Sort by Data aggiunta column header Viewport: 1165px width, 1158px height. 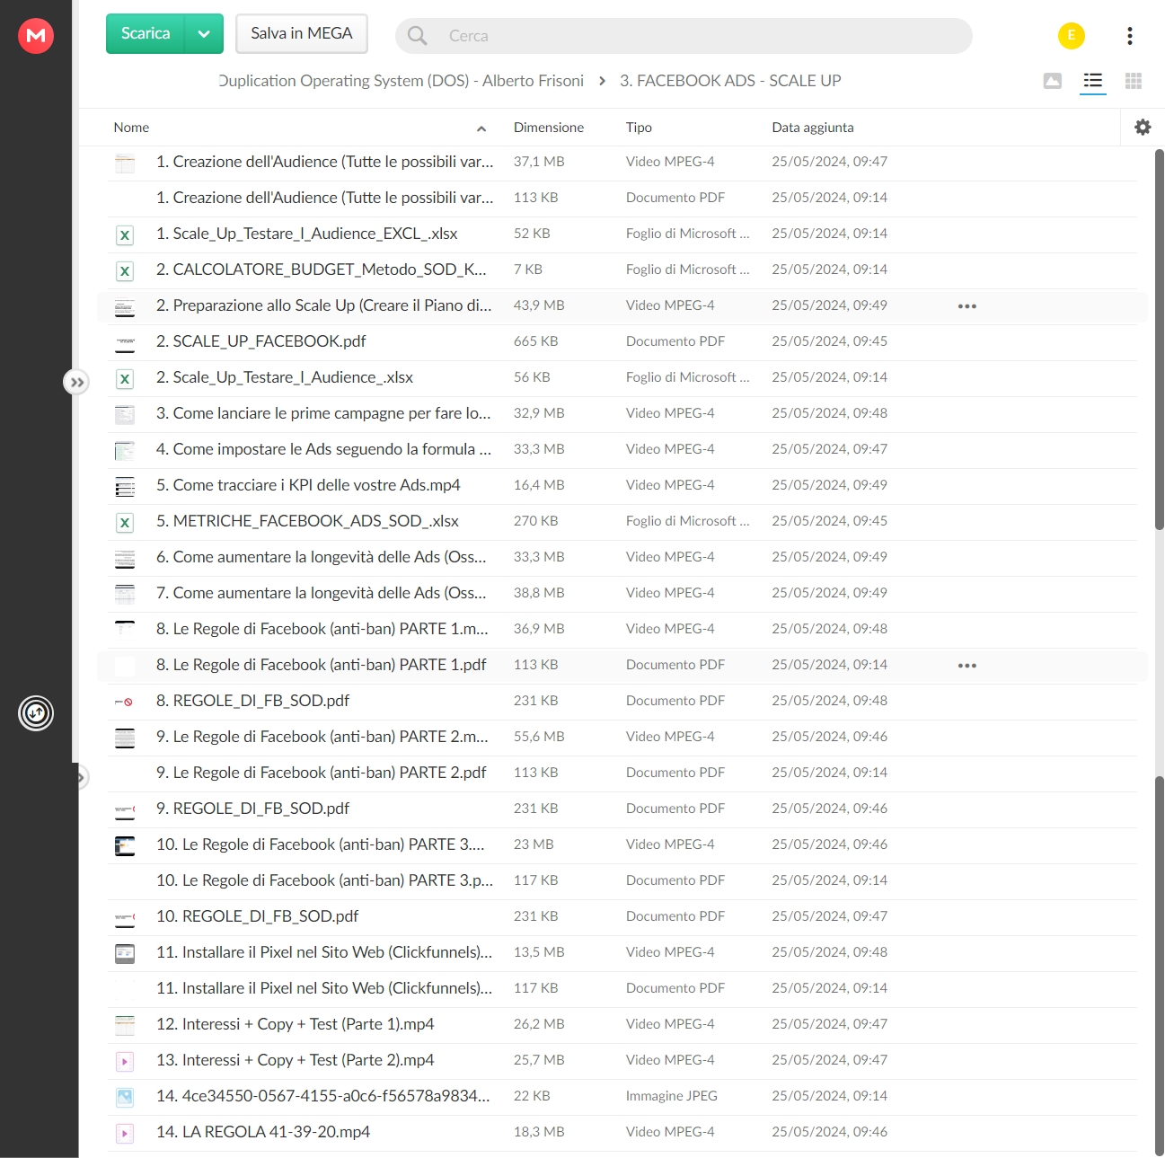813,128
